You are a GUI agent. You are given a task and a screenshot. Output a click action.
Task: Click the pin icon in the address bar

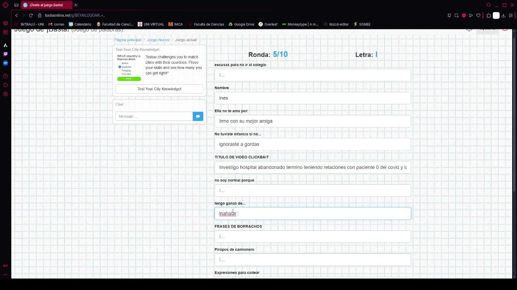pos(449,15)
